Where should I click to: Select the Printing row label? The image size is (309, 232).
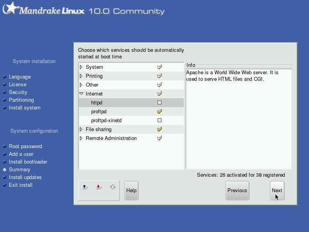pos(94,76)
